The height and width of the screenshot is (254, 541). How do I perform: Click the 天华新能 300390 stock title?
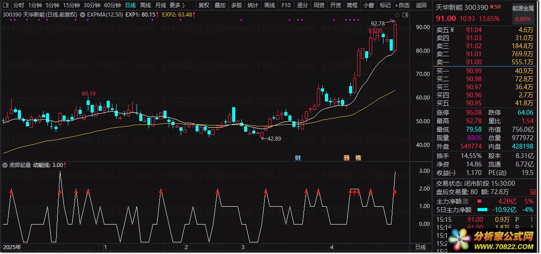point(462,7)
